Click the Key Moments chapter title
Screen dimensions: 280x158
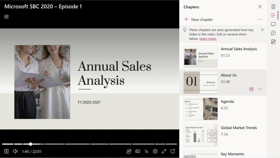pyautogui.click(x=232, y=154)
